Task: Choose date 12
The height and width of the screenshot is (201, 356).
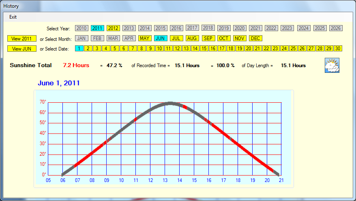Action: click(177, 48)
